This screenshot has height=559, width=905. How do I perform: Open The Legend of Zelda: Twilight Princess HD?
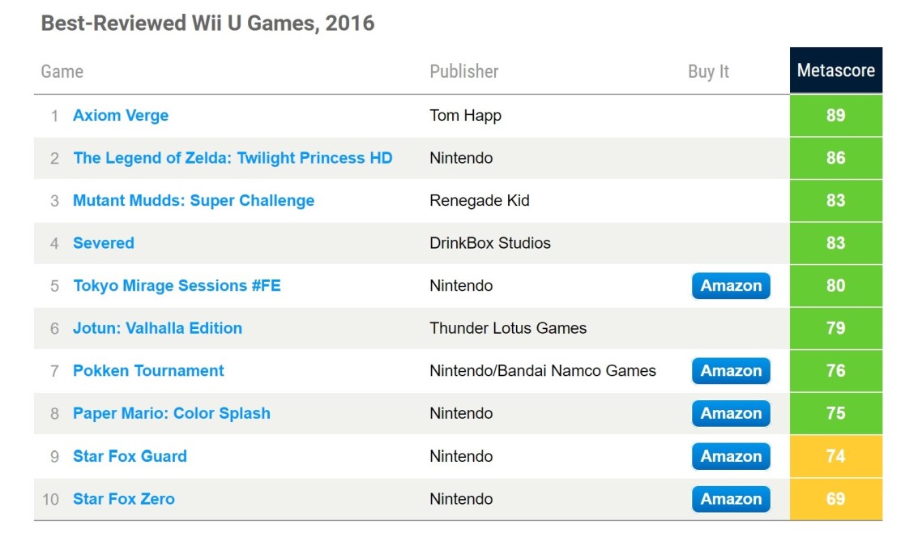tap(233, 158)
